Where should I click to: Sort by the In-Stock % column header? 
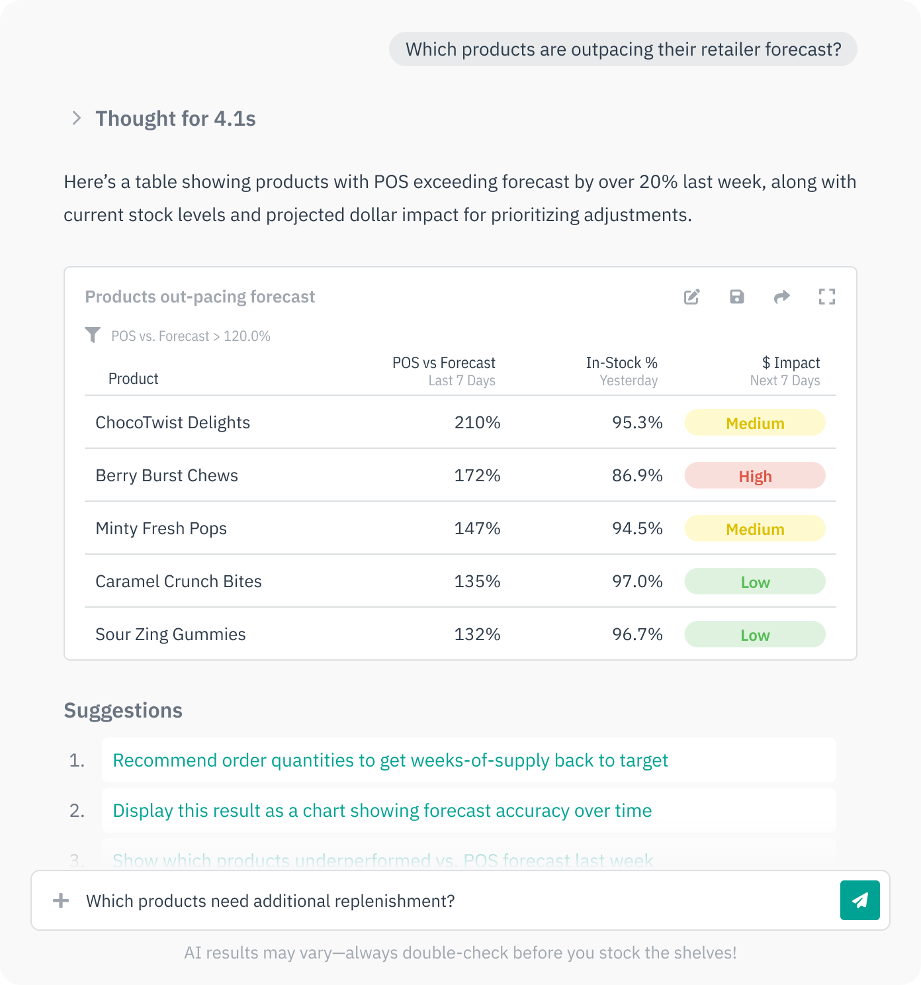[x=622, y=363]
